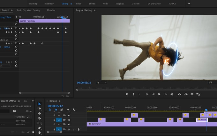The width and height of the screenshot is (217, 136).
Task: Pick the Ripple Edit tool
Action: 39,113
